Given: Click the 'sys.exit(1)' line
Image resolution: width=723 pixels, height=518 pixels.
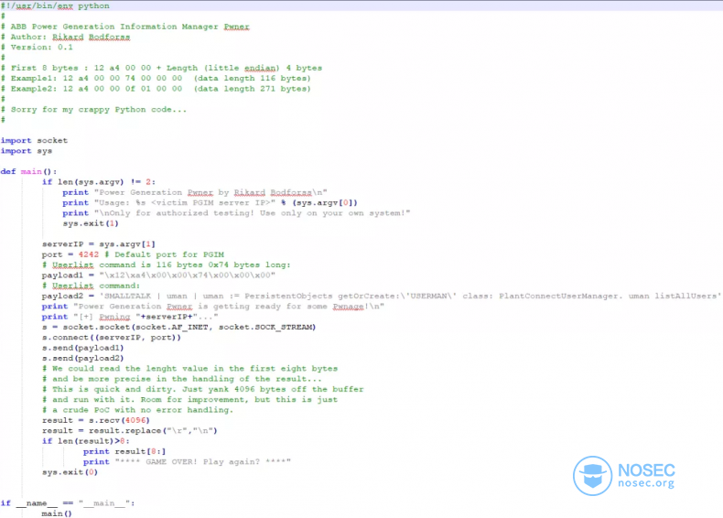Looking at the screenshot, I should tap(91, 223).
